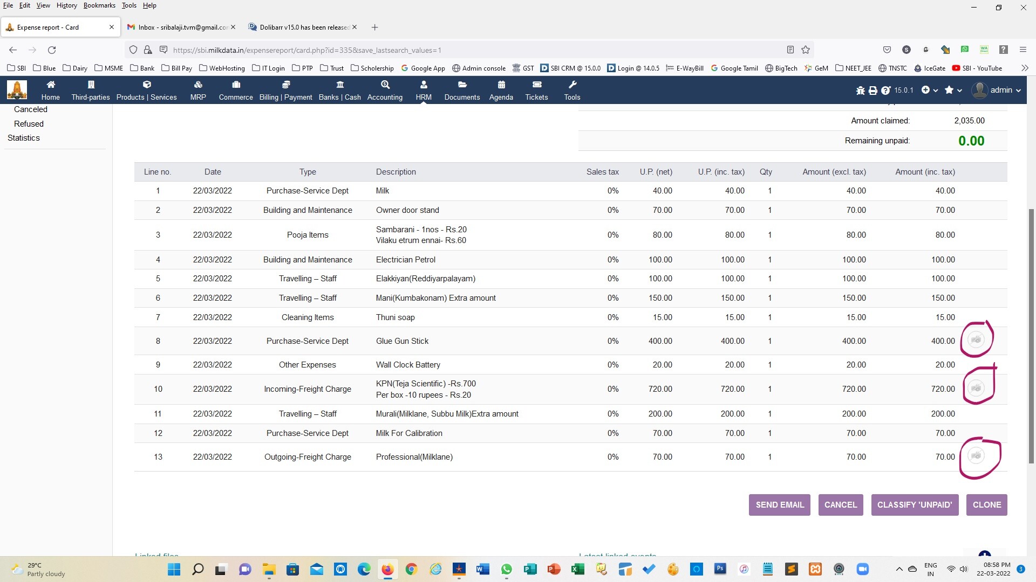
Task: Go to Dolibarr Home
Action: pos(50,90)
